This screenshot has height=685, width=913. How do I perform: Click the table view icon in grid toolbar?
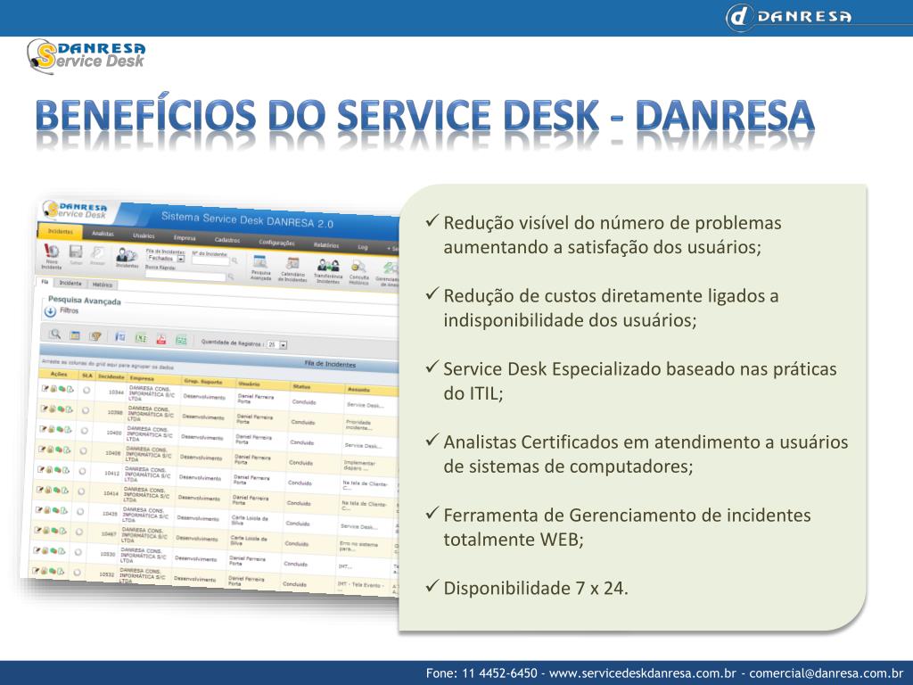[x=75, y=335]
